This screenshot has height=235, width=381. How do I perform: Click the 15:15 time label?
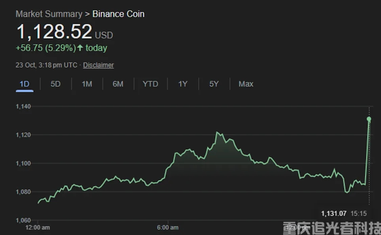(x=360, y=213)
